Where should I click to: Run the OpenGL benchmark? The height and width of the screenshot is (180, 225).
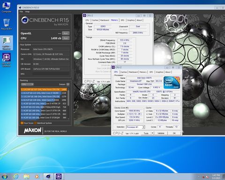(66, 33)
